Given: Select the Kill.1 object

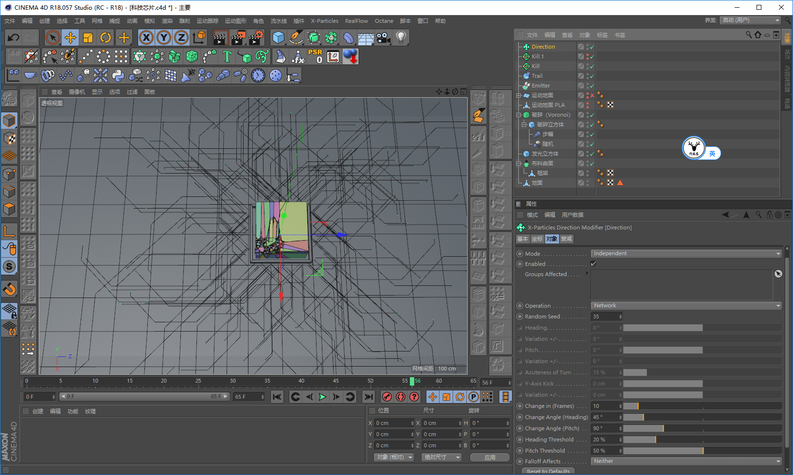Looking at the screenshot, I should [538, 56].
